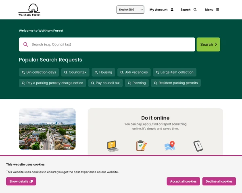The width and height of the screenshot is (242, 193).
Task: Open the hamburger Menu
Action: pos(212,10)
